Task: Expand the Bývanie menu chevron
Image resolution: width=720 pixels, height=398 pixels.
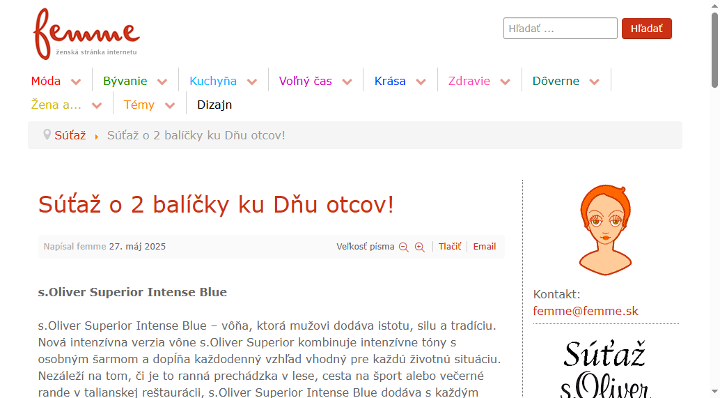Action: [162, 82]
